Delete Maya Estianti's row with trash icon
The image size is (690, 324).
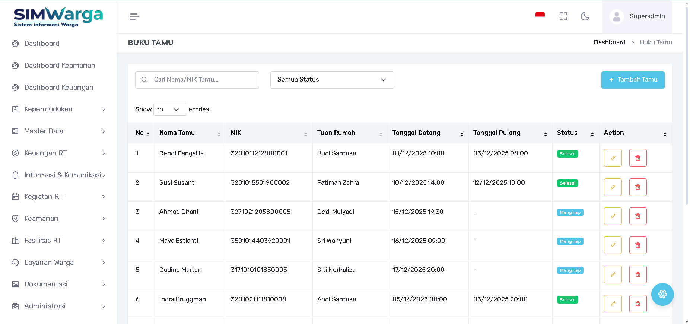click(x=637, y=245)
